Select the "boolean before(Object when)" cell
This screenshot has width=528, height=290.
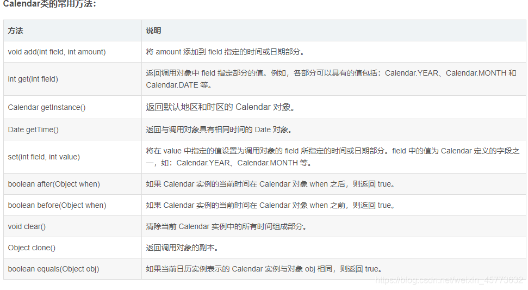point(72,206)
